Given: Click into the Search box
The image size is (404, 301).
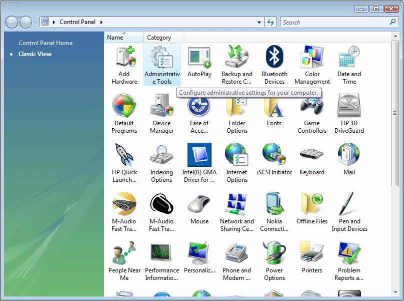Looking at the screenshot, I should 334,23.
